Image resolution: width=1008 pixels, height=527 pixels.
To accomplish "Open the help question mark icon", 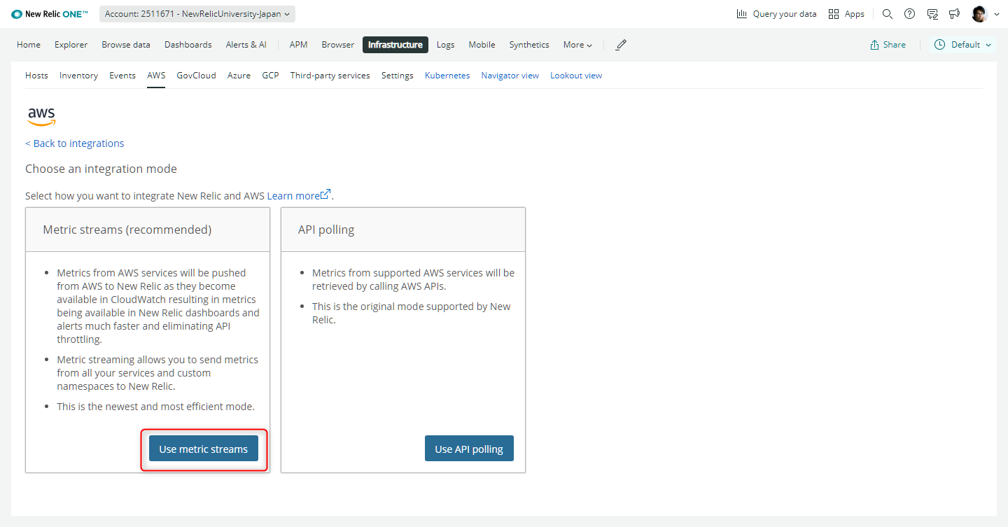I will (909, 14).
